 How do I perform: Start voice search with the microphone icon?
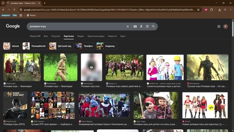tap(141, 26)
